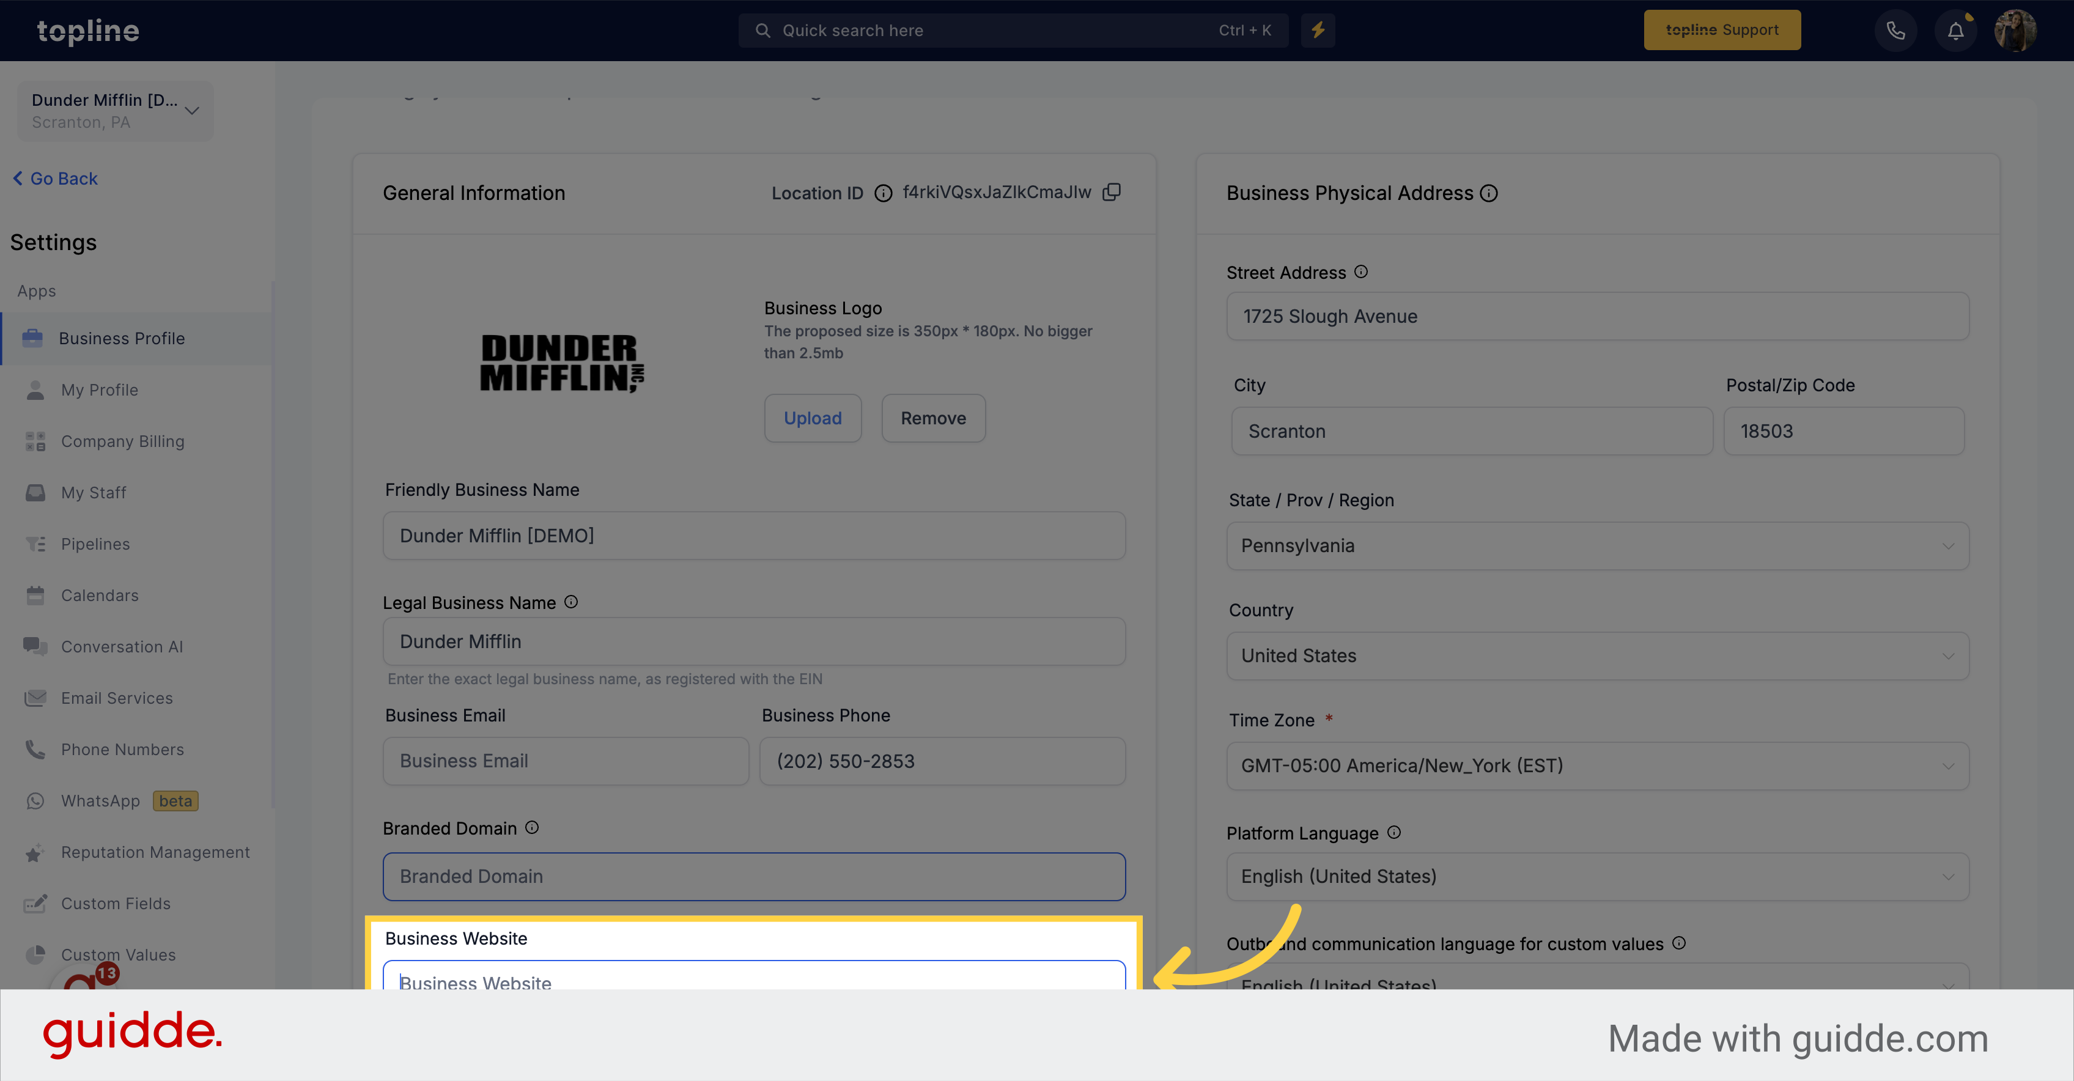Click the My Staff icon

[x=35, y=493]
